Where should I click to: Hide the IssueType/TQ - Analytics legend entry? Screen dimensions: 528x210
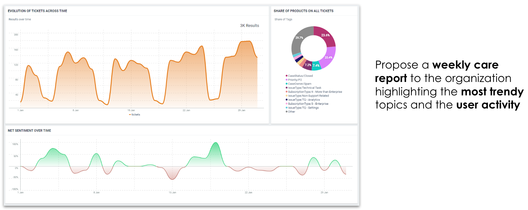[x=304, y=100]
